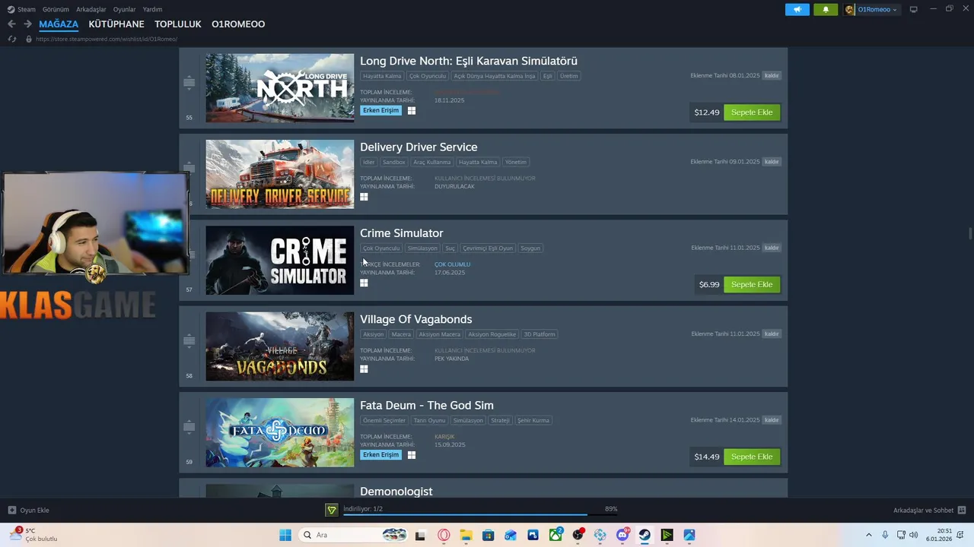Add Long Drive North to cart
The width and height of the screenshot is (974, 547).
tap(752, 112)
